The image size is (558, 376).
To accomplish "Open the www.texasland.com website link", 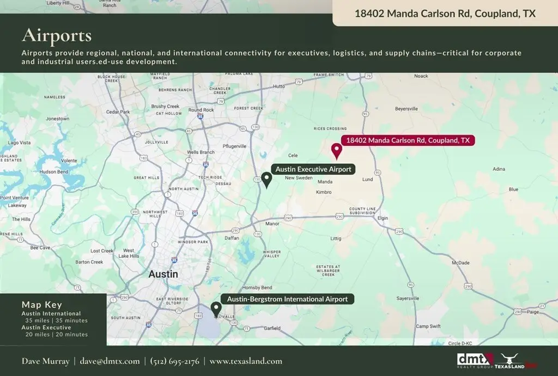I will point(246,361).
